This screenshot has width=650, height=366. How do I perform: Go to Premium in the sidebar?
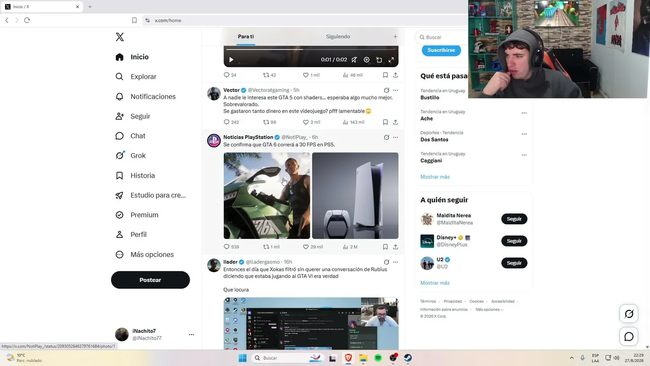click(137, 215)
